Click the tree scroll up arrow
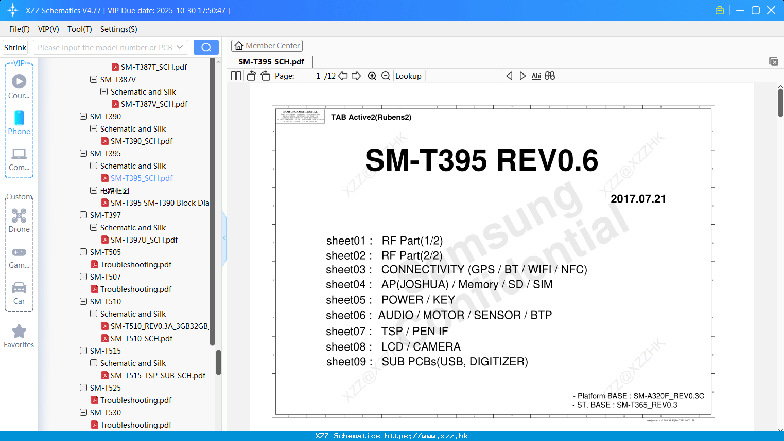 218,62
